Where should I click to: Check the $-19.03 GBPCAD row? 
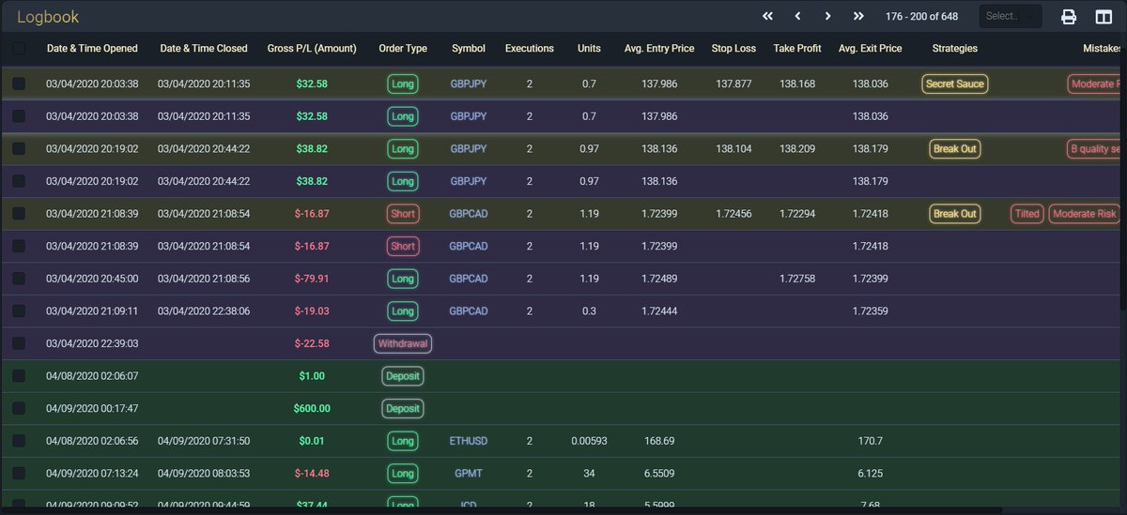coord(20,311)
